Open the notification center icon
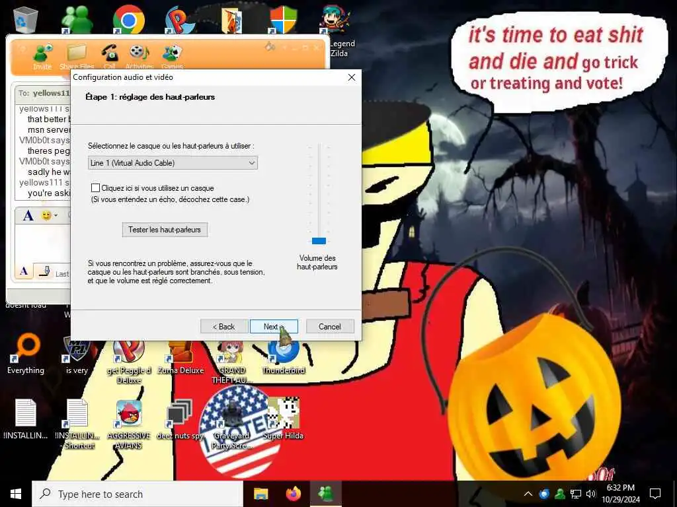Screen dimensions: 677x507 point(655,494)
